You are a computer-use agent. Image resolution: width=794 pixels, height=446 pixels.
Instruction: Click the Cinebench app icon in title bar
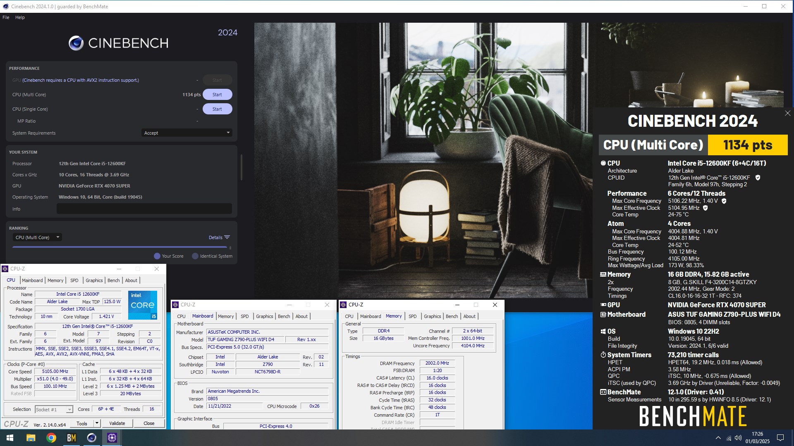click(x=5, y=7)
